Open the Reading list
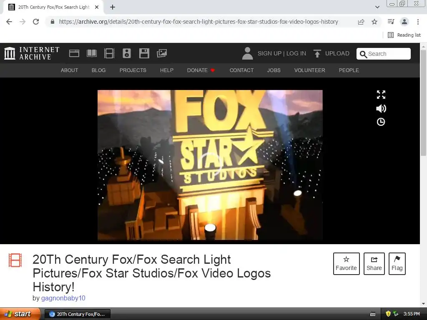This screenshot has height=320, width=427. click(x=404, y=35)
